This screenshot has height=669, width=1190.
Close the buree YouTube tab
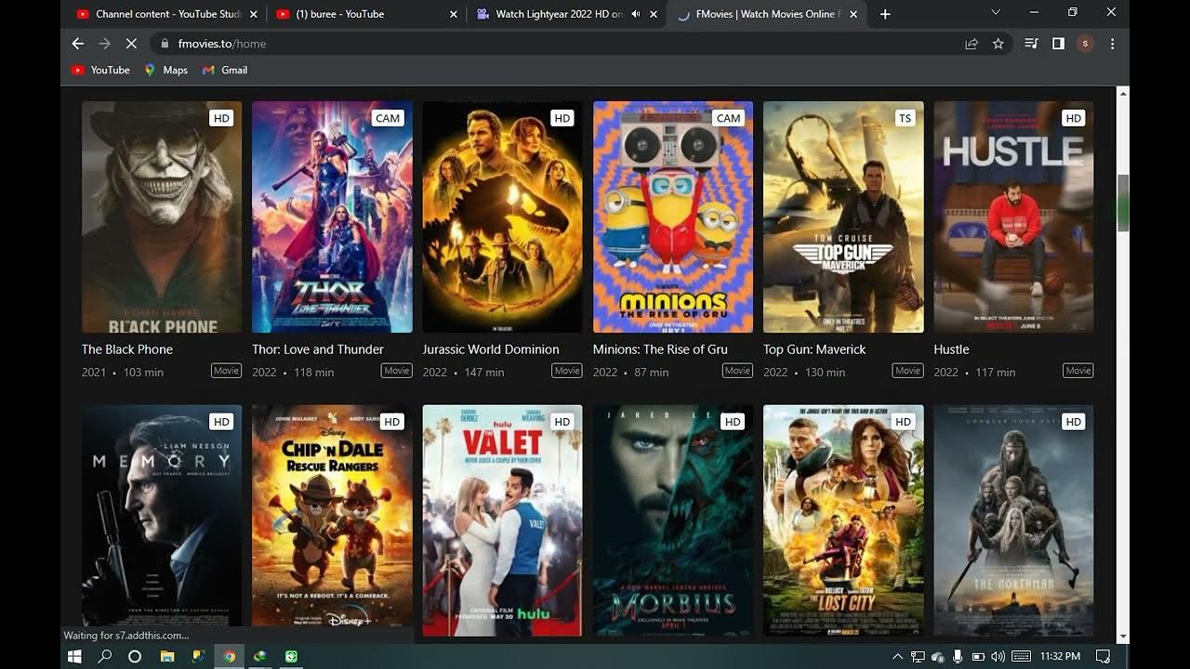click(454, 14)
